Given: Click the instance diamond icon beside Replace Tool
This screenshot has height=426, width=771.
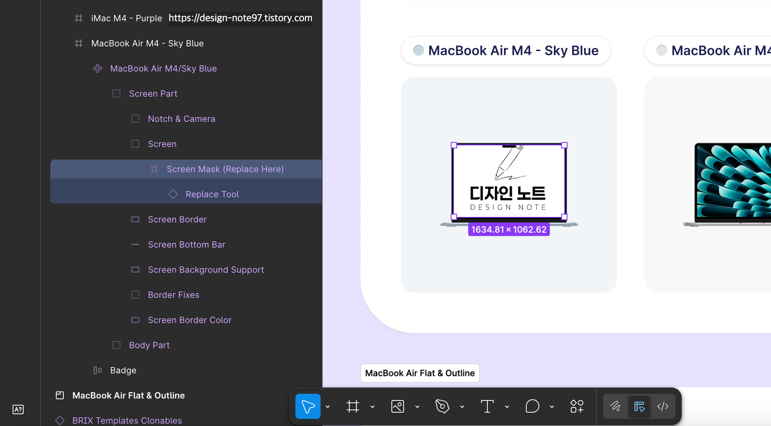Looking at the screenshot, I should point(173,194).
